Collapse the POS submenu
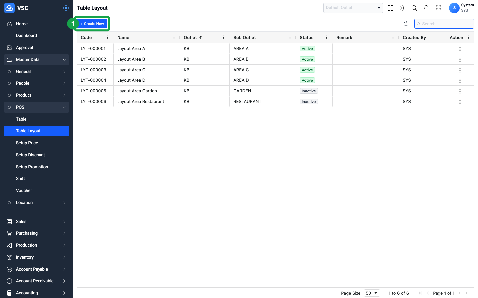Image resolution: width=478 pixels, height=298 pixels. (x=37, y=107)
